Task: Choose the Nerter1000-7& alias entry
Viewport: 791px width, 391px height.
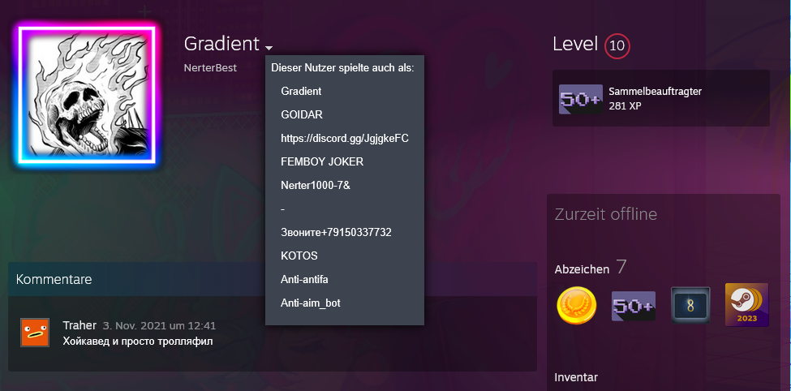Action: [x=315, y=186]
